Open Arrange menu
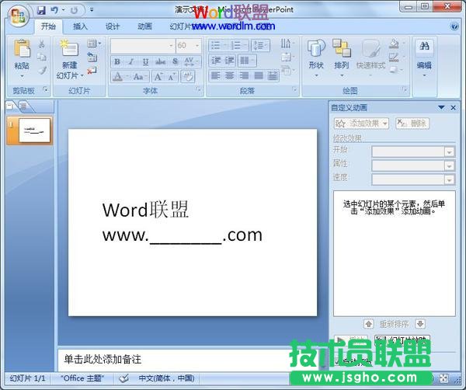This screenshot has height=390, width=466. (342, 57)
